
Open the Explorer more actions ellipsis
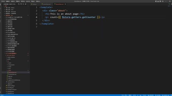[28, 4]
